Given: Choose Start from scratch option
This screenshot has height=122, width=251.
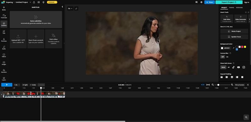Looking at the screenshot, I should pos(36,39).
